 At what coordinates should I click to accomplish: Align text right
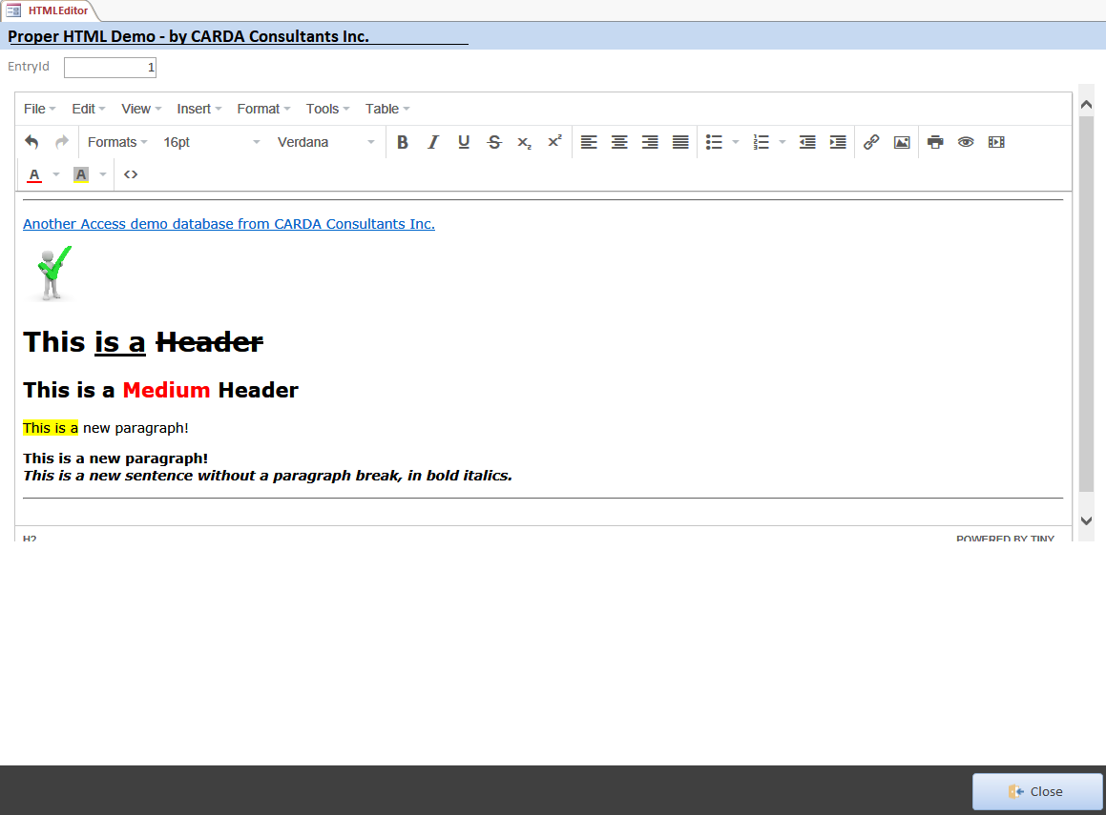tap(650, 142)
